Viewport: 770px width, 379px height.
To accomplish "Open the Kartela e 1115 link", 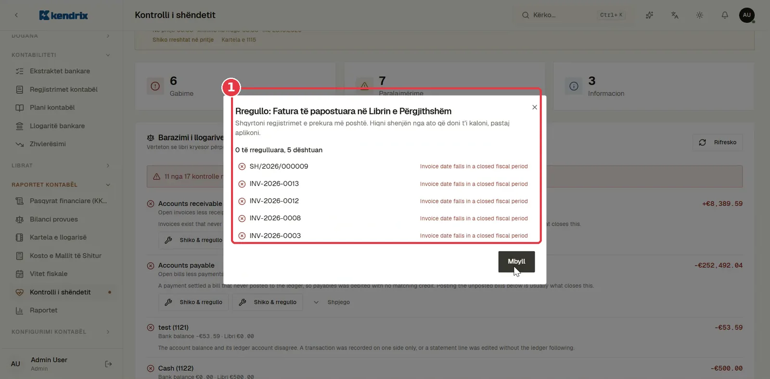I will pos(239,40).
